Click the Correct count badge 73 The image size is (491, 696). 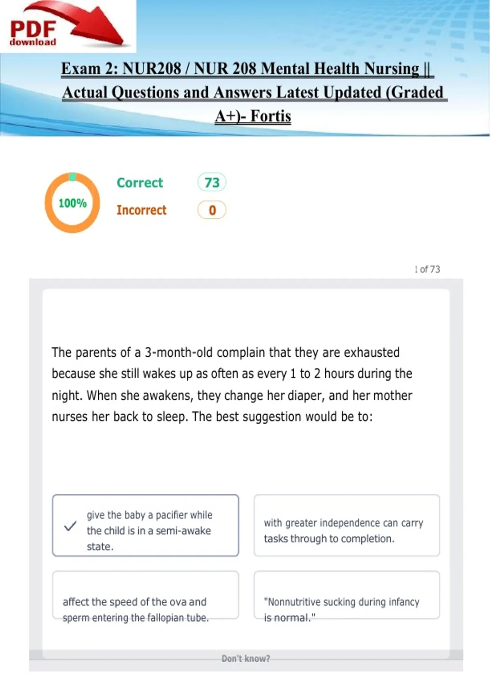pyautogui.click(x=212, y=182)
